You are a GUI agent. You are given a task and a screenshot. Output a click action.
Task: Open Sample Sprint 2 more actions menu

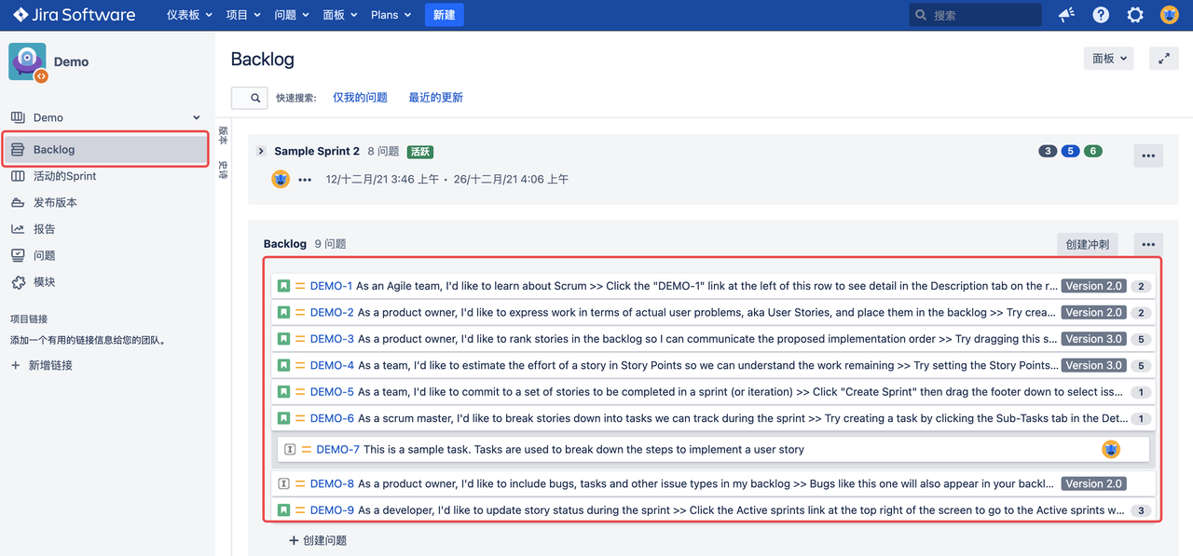click(x=1148, y=156)
